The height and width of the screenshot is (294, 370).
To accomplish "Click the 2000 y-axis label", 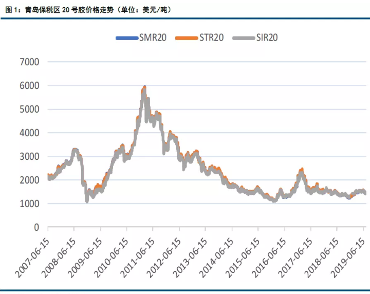I will tap(29, 180).
